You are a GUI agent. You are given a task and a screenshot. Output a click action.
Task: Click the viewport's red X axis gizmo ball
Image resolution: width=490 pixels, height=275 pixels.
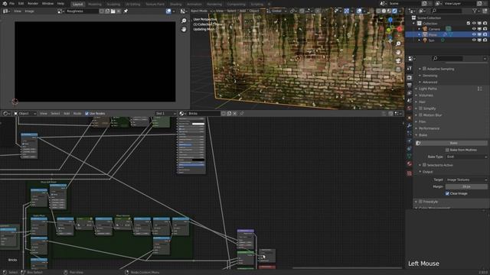[400, 29]
